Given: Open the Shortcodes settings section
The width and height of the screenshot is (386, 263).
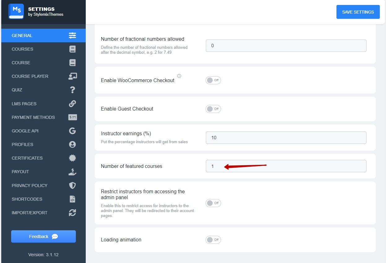Looking at the screenshot, I should [x=27, y=199].
